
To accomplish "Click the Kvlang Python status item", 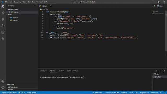I will 31,92.
